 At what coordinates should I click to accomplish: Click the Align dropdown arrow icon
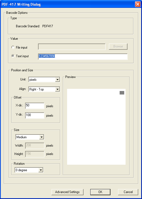57,89
